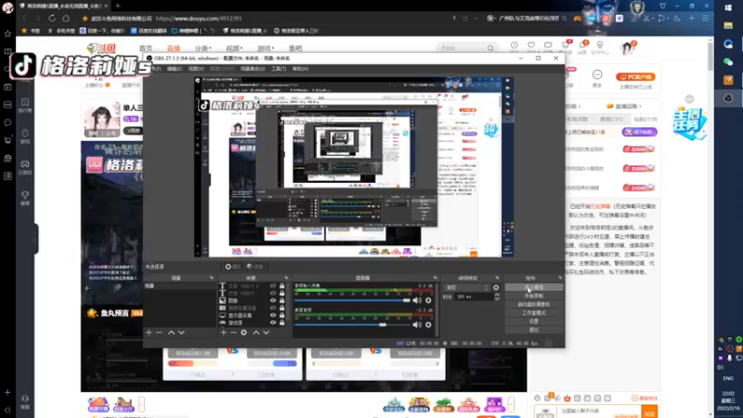Click browser reload button
The image size is (743, 418).
[52, 19]
